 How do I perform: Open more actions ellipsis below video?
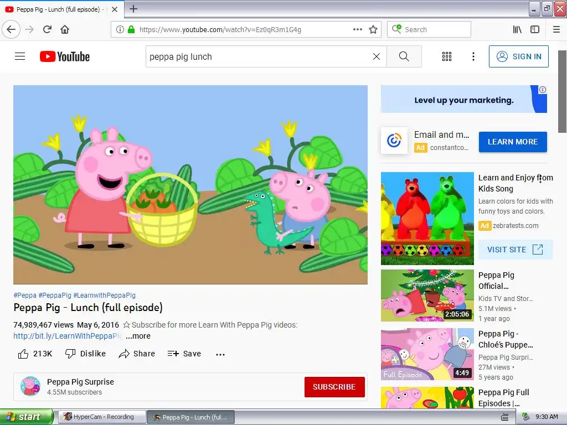(220, 355)
